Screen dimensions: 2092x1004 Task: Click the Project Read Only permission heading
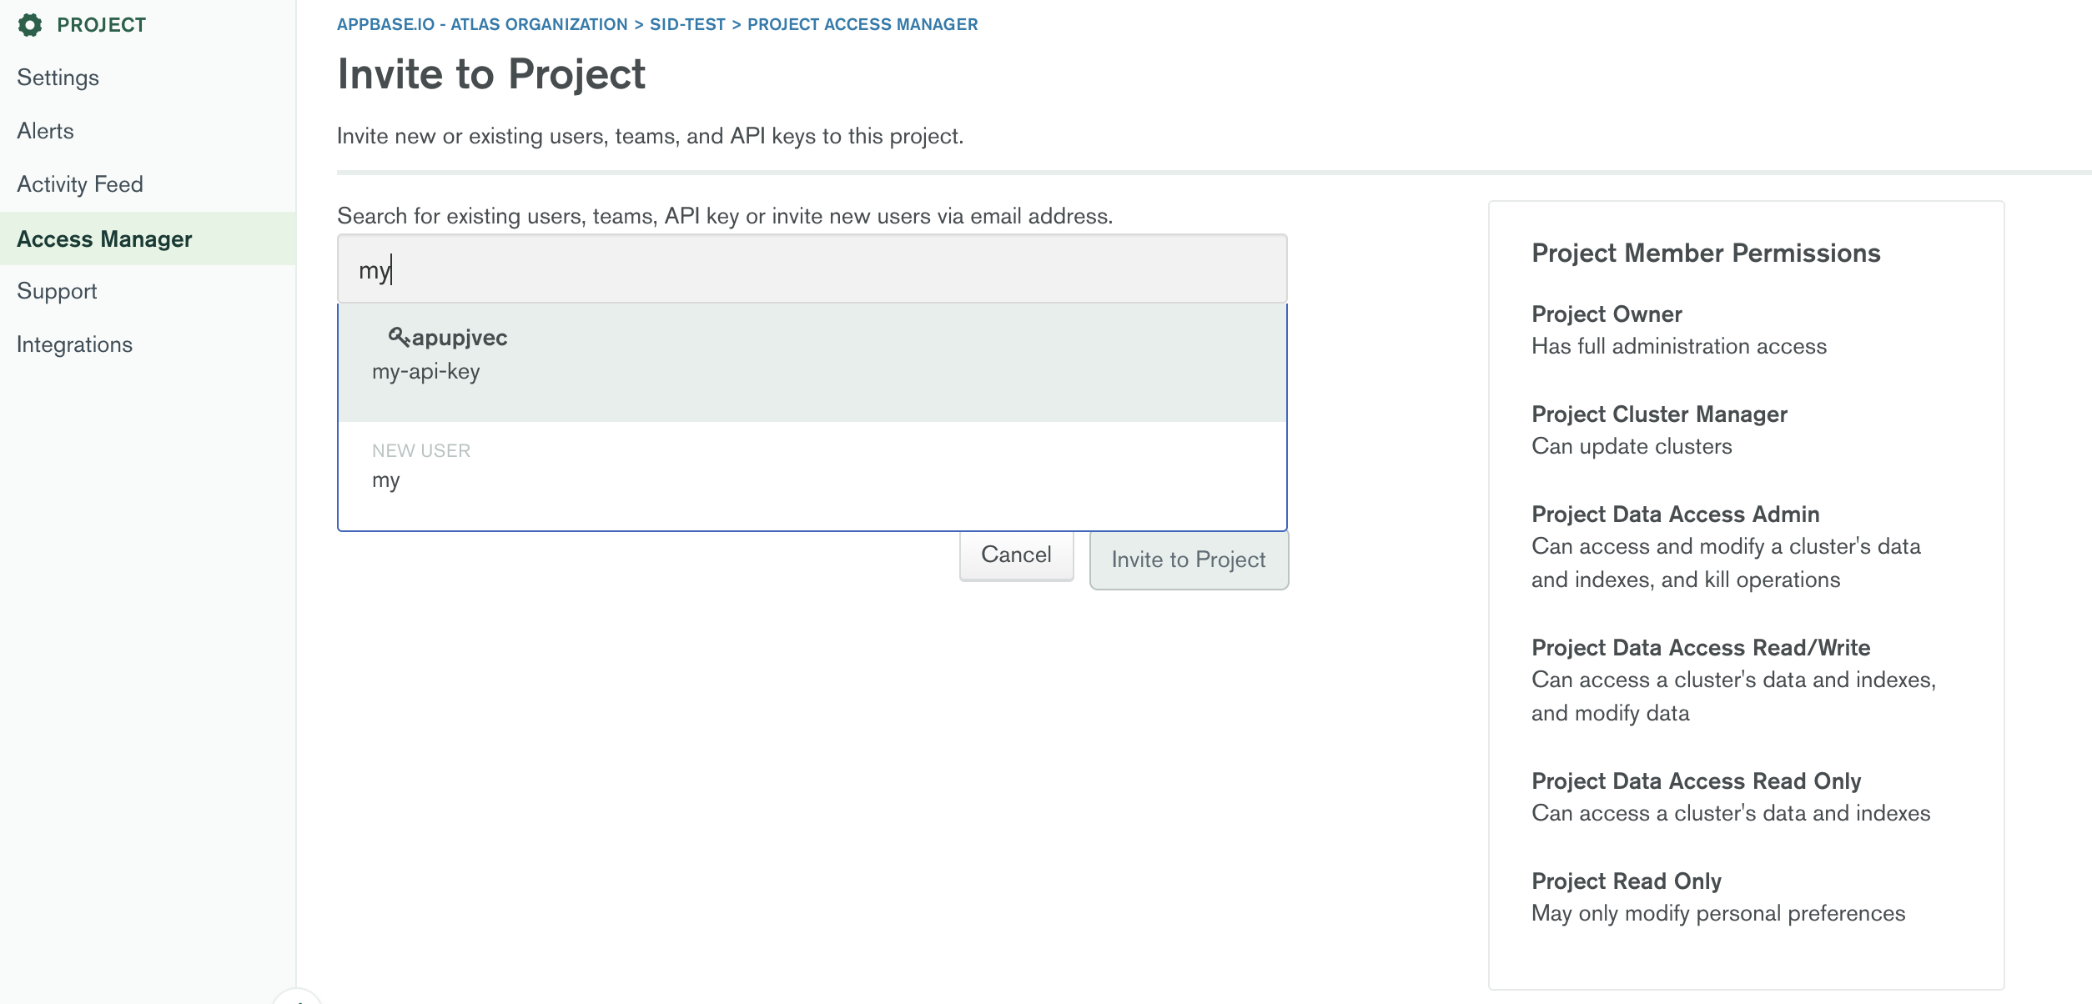1626,881
